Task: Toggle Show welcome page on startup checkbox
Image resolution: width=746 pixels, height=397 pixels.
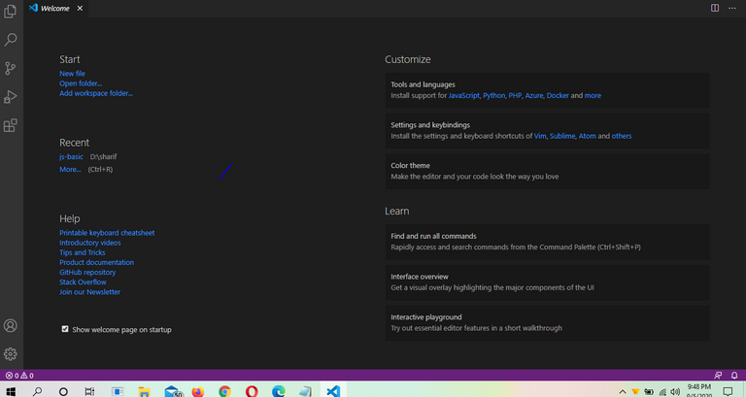Action: click(65, 329)
